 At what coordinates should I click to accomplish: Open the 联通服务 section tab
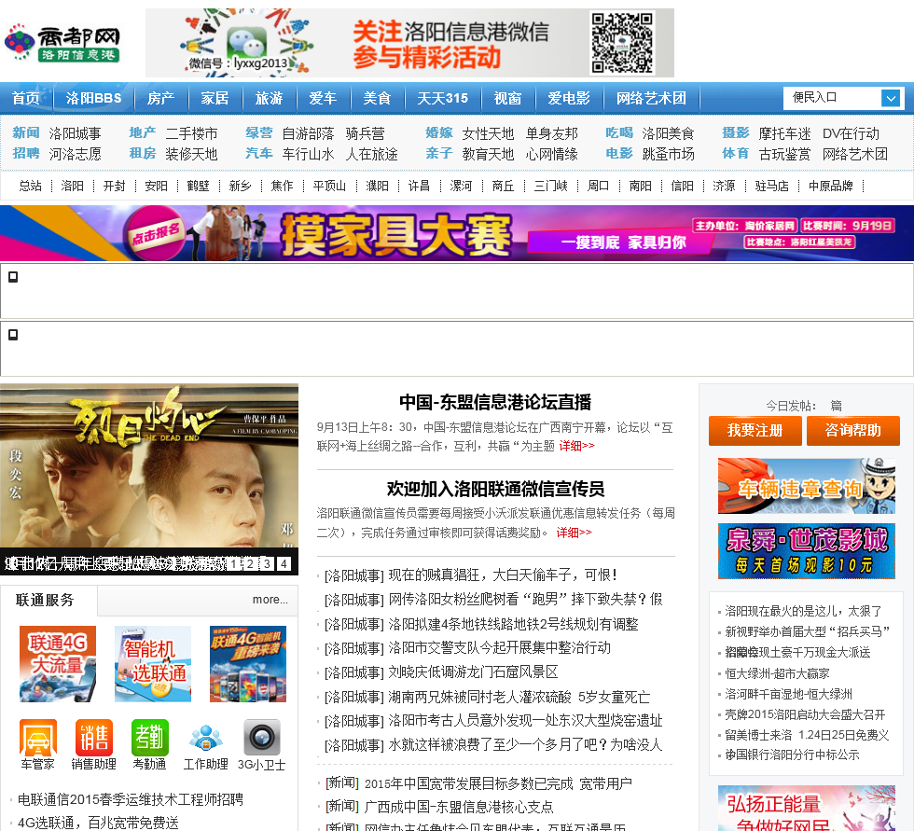click(x=45, y=601)
